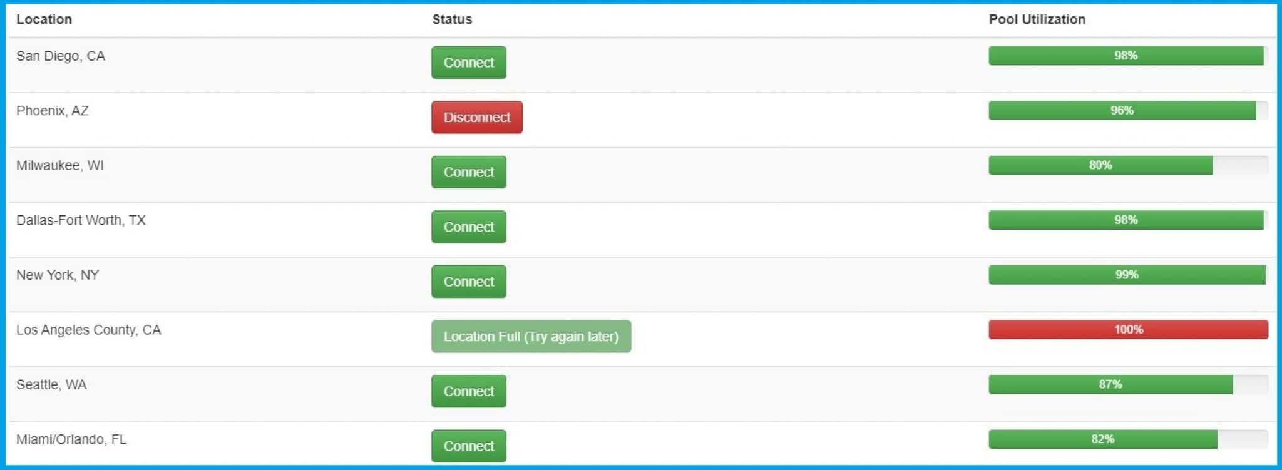Select the Pool Utilization column header

coord(1037,19)
